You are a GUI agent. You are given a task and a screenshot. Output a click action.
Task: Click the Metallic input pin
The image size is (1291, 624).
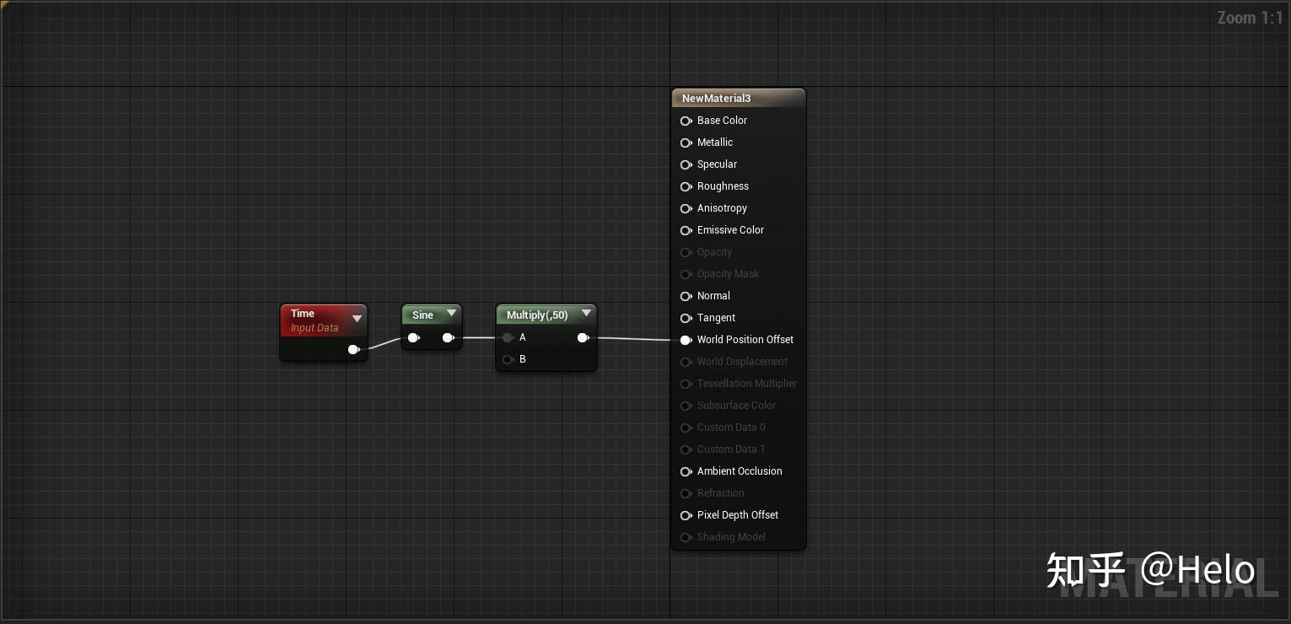coord(686,143)
